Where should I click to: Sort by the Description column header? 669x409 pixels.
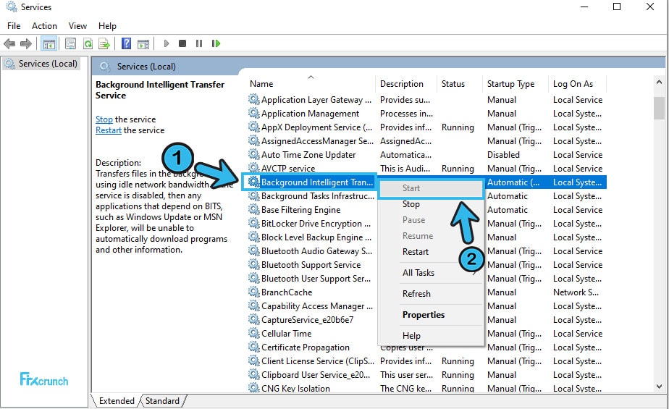point(405,83)
